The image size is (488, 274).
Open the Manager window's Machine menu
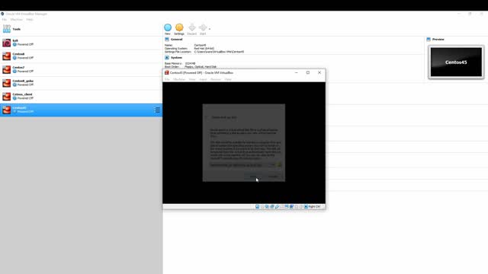[x=17, y=19]
